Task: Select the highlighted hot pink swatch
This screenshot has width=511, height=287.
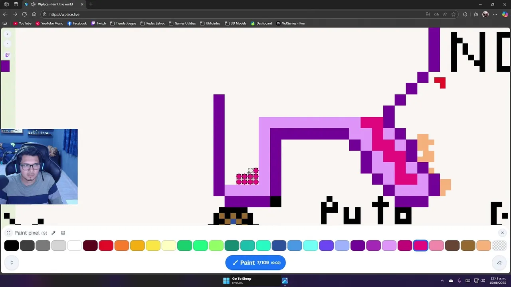Action: (x=421, y=246)
